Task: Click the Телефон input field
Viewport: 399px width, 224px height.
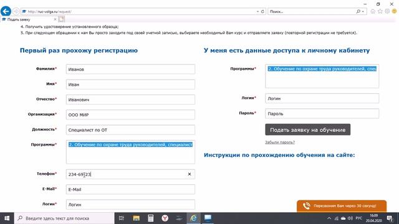Action: (130, 174)
